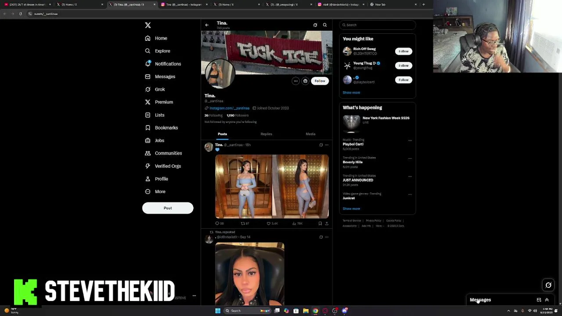Open Explore in the sidebar
The width and height of the screenshot is (562, 316).
tap(158, 51)
